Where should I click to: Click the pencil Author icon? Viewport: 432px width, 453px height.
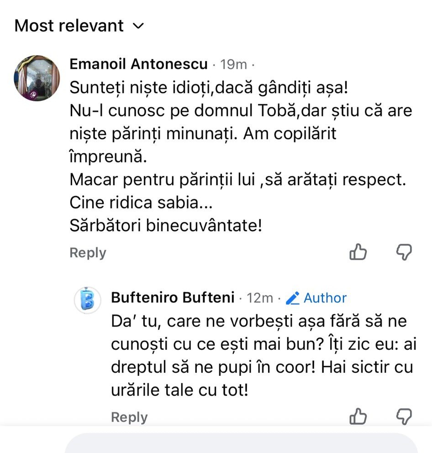click(x=292, y=298)
